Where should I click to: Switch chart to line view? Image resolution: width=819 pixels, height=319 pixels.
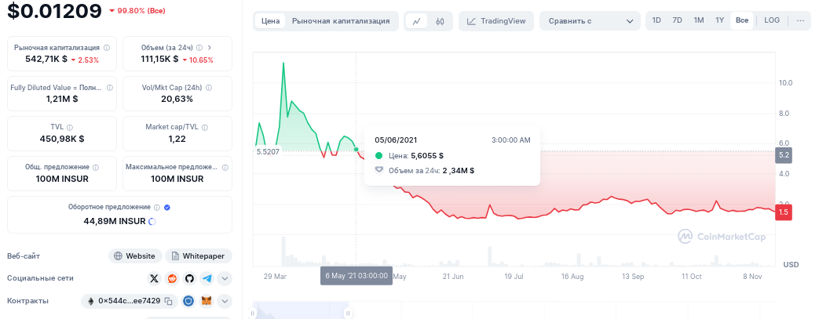[x=417, y=21]
